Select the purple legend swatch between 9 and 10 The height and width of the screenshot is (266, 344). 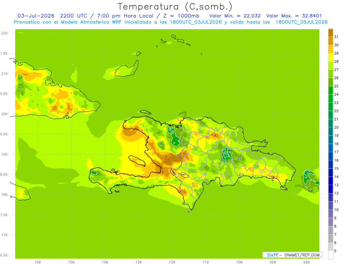pos(331,214)
